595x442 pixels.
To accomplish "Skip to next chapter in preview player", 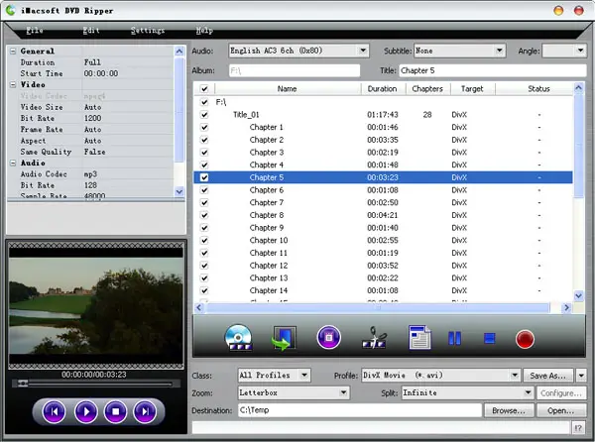I will point(146,411).
